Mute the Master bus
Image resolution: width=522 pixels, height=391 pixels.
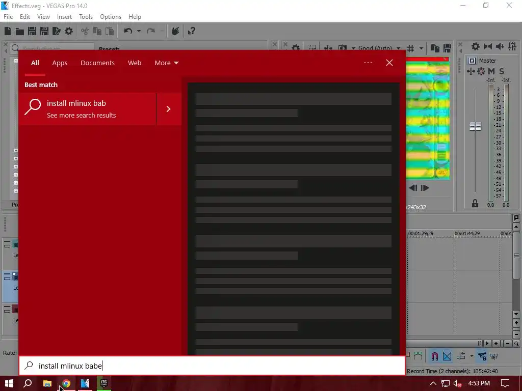pyautogui.click(x=491, y=71)
